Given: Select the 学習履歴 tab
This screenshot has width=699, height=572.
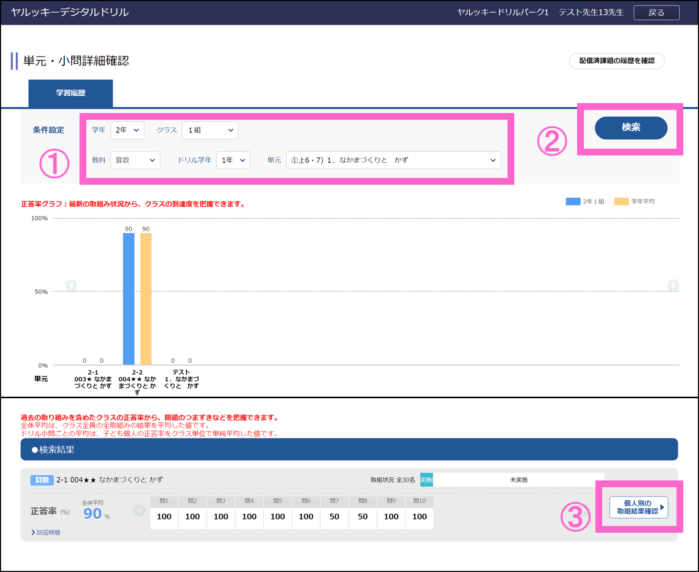Looking at the screenshot, I should click(x=71, y=93).
